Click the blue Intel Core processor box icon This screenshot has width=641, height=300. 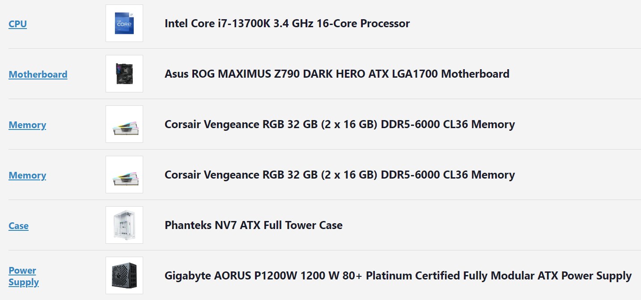[124, 23]
